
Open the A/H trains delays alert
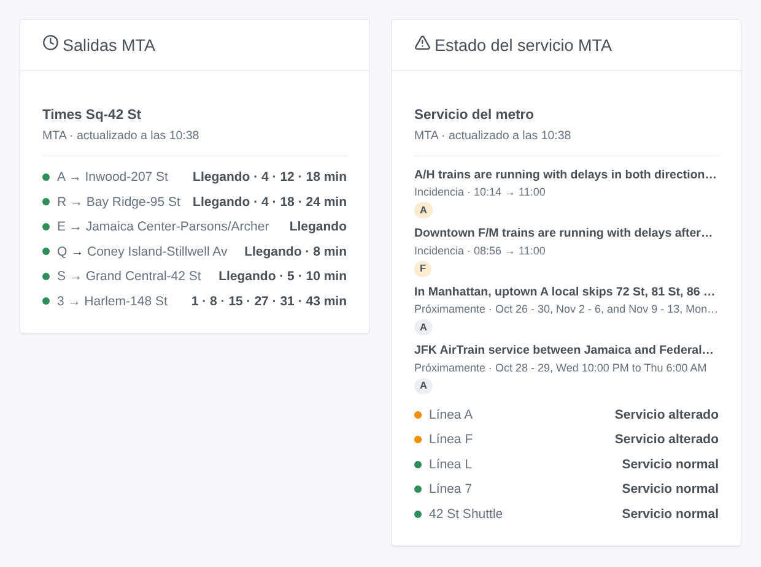566,175
